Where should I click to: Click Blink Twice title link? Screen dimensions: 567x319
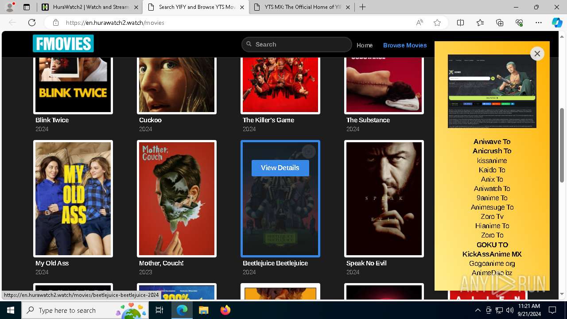tap(52, 120)
